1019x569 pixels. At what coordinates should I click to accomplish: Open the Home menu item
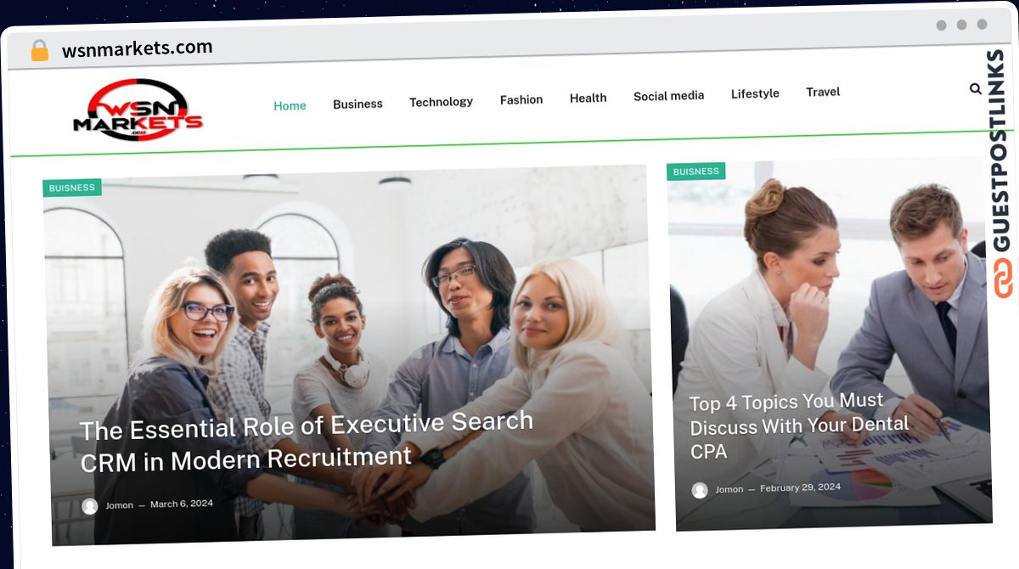(x=290, y=106)
